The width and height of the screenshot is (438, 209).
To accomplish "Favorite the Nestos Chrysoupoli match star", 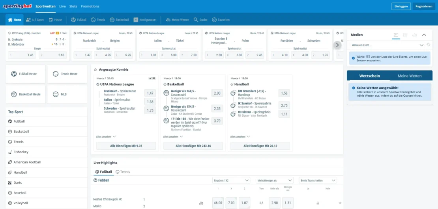I will [340, 203].
